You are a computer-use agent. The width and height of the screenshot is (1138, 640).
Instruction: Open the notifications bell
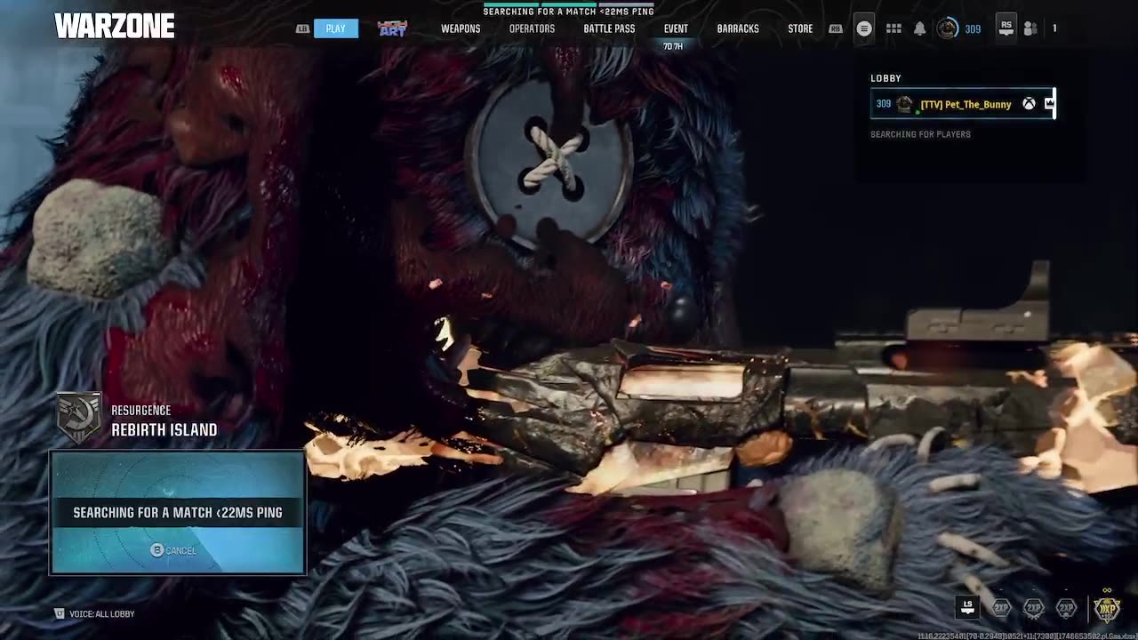coord(920,28)
